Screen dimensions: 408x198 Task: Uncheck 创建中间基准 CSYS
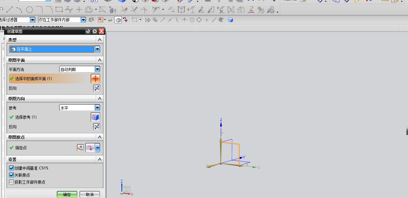point(12,168)
